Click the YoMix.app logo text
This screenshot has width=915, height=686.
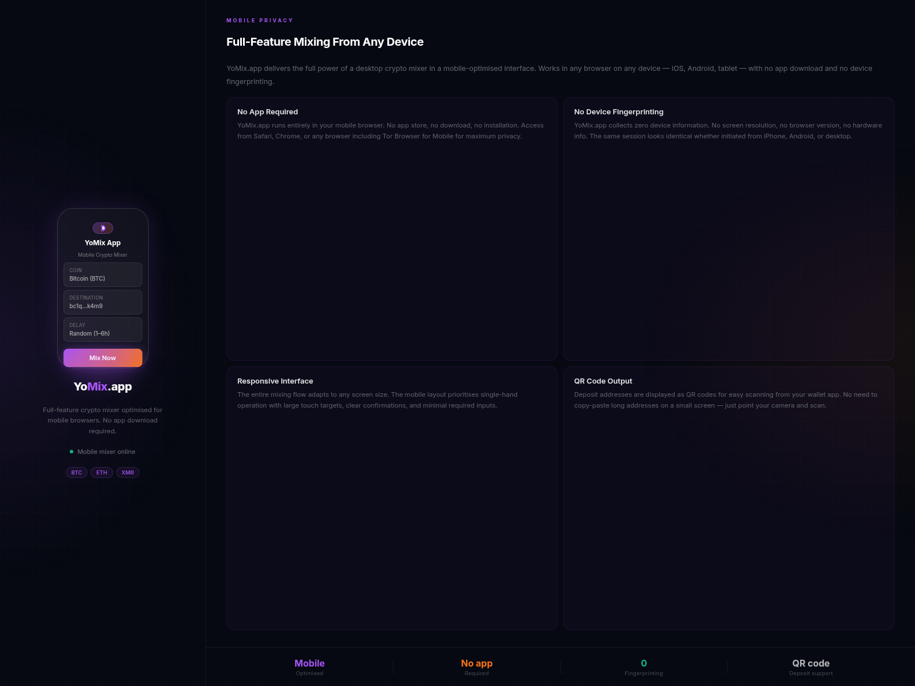(103, 386)
